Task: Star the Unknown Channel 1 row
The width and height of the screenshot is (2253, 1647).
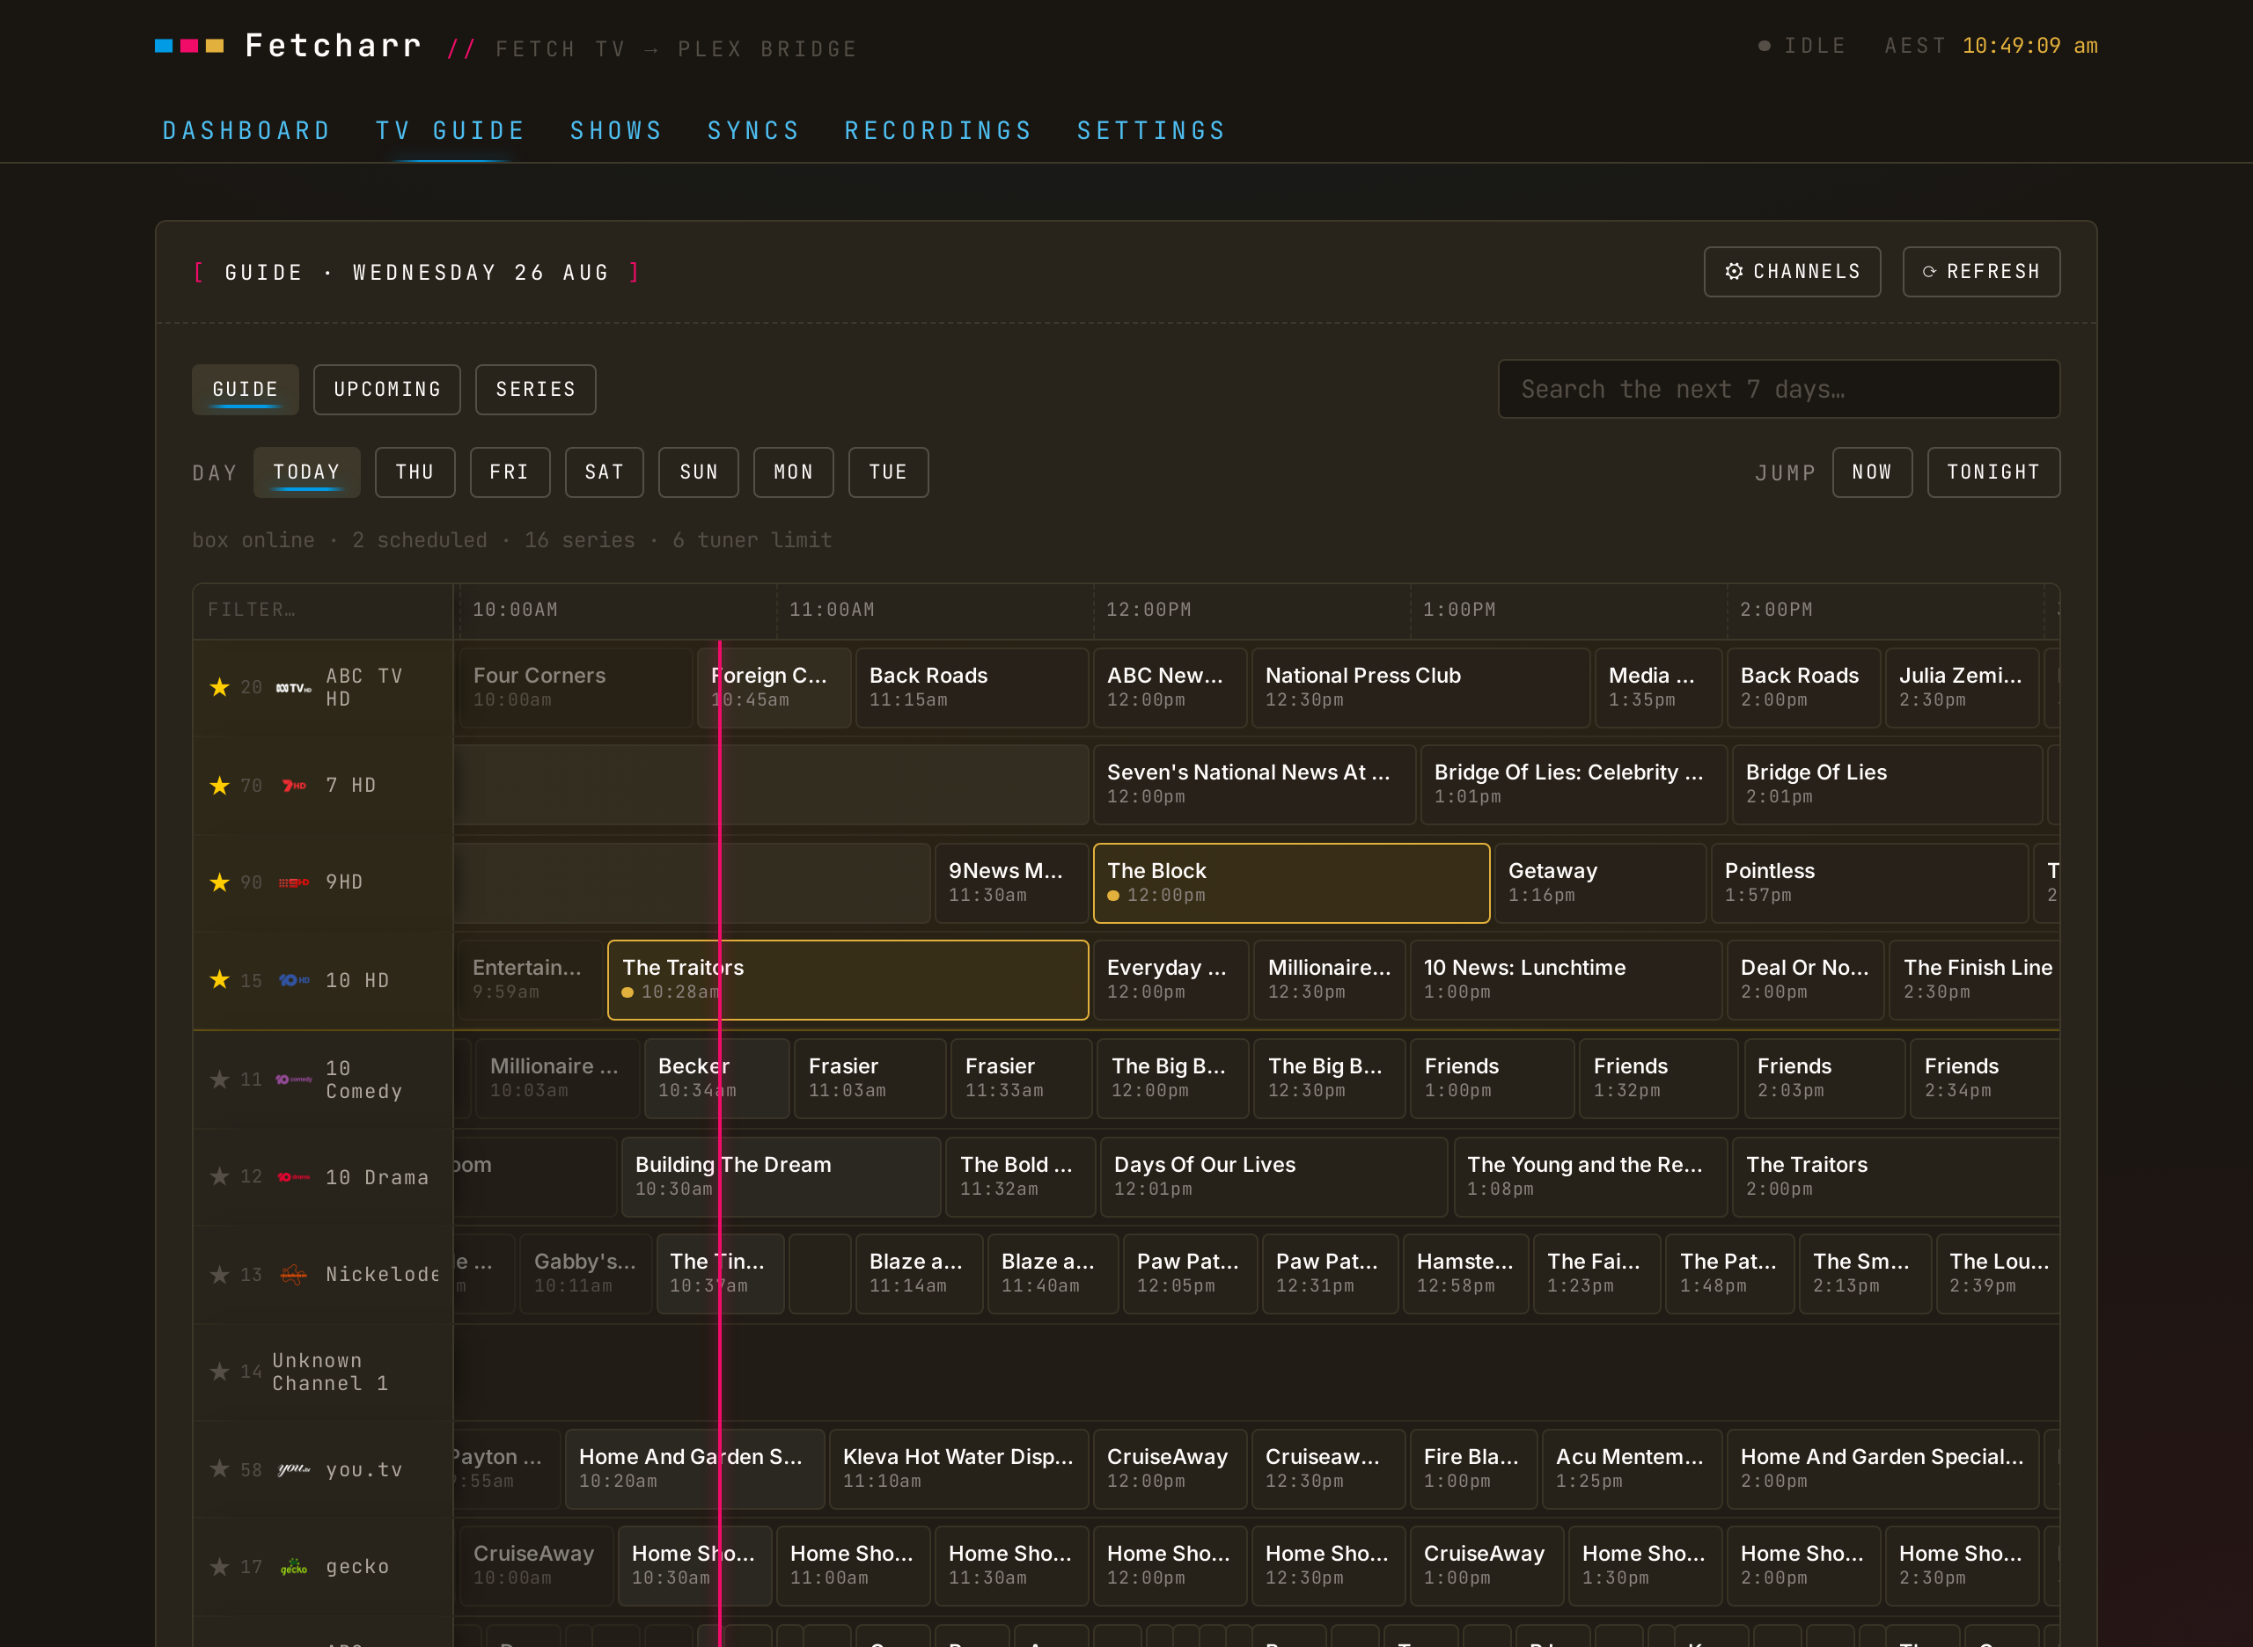Action: (219, 1372)
